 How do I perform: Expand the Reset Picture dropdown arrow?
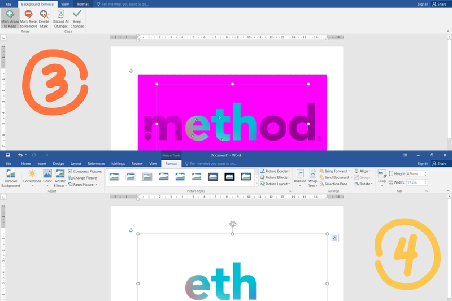(97, 184)
